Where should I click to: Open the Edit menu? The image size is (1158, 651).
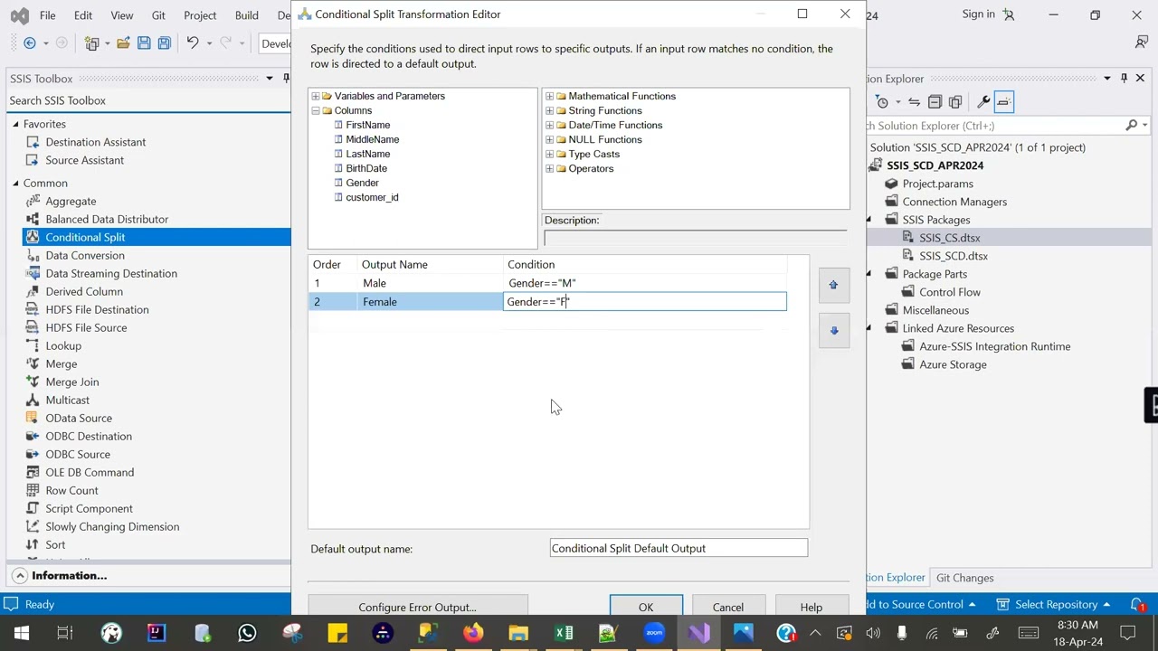(x=83, y=15)
